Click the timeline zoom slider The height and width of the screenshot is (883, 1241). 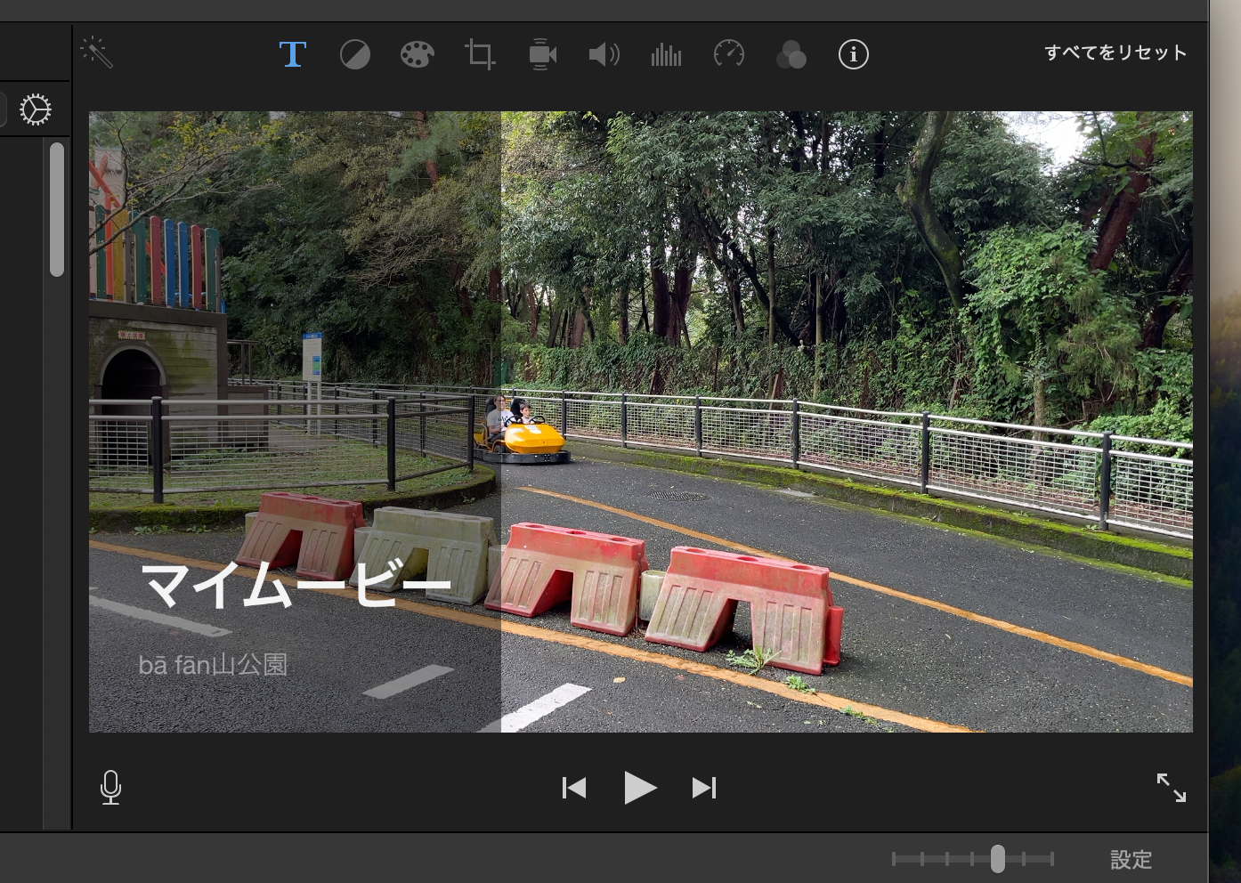coord(997,859)
